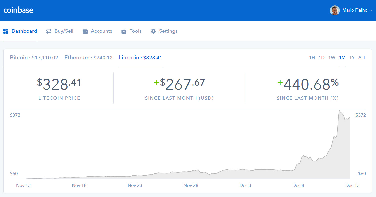This screenshot has height=197, width=376.
Task: Switch to the Bitcoin price tab
Action: click(x=34, y=58)
